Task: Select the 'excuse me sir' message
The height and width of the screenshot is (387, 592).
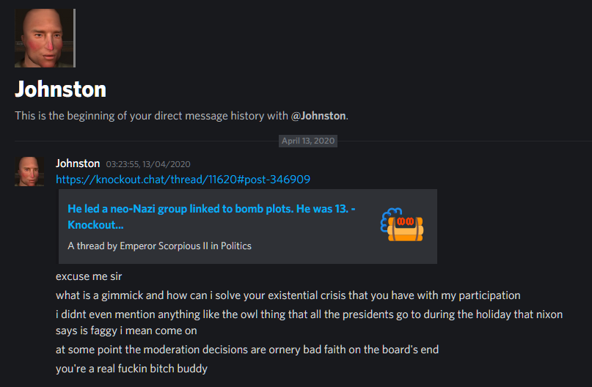Action: pyautogui.click(x=89, y=276)
